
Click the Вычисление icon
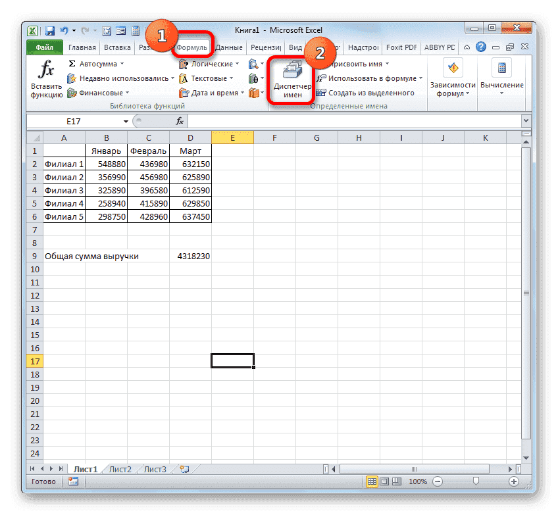502,68
